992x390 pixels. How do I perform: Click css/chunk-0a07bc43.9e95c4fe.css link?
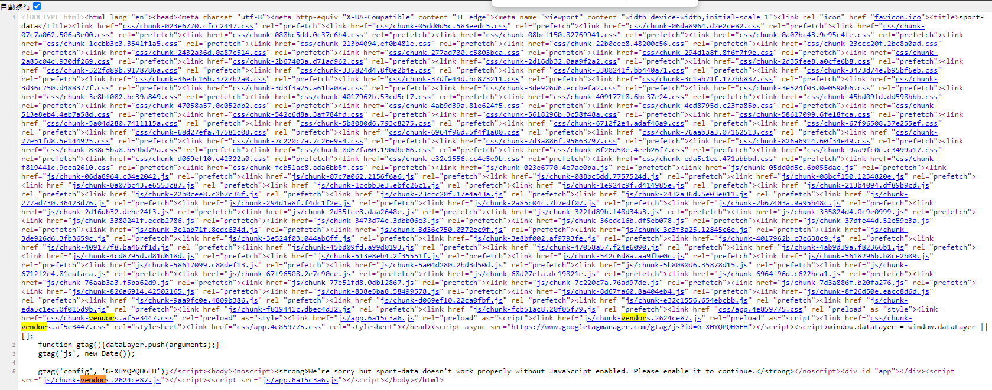805,35
